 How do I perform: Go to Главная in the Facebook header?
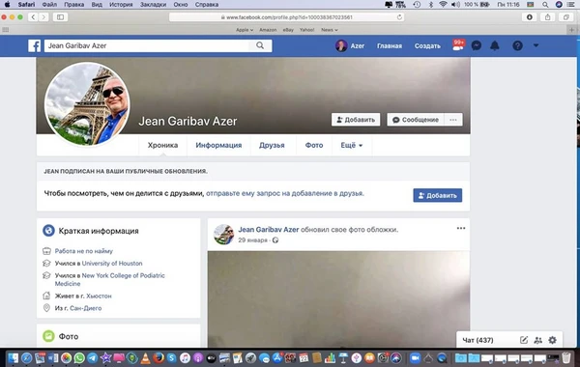(x=390, y=45)
